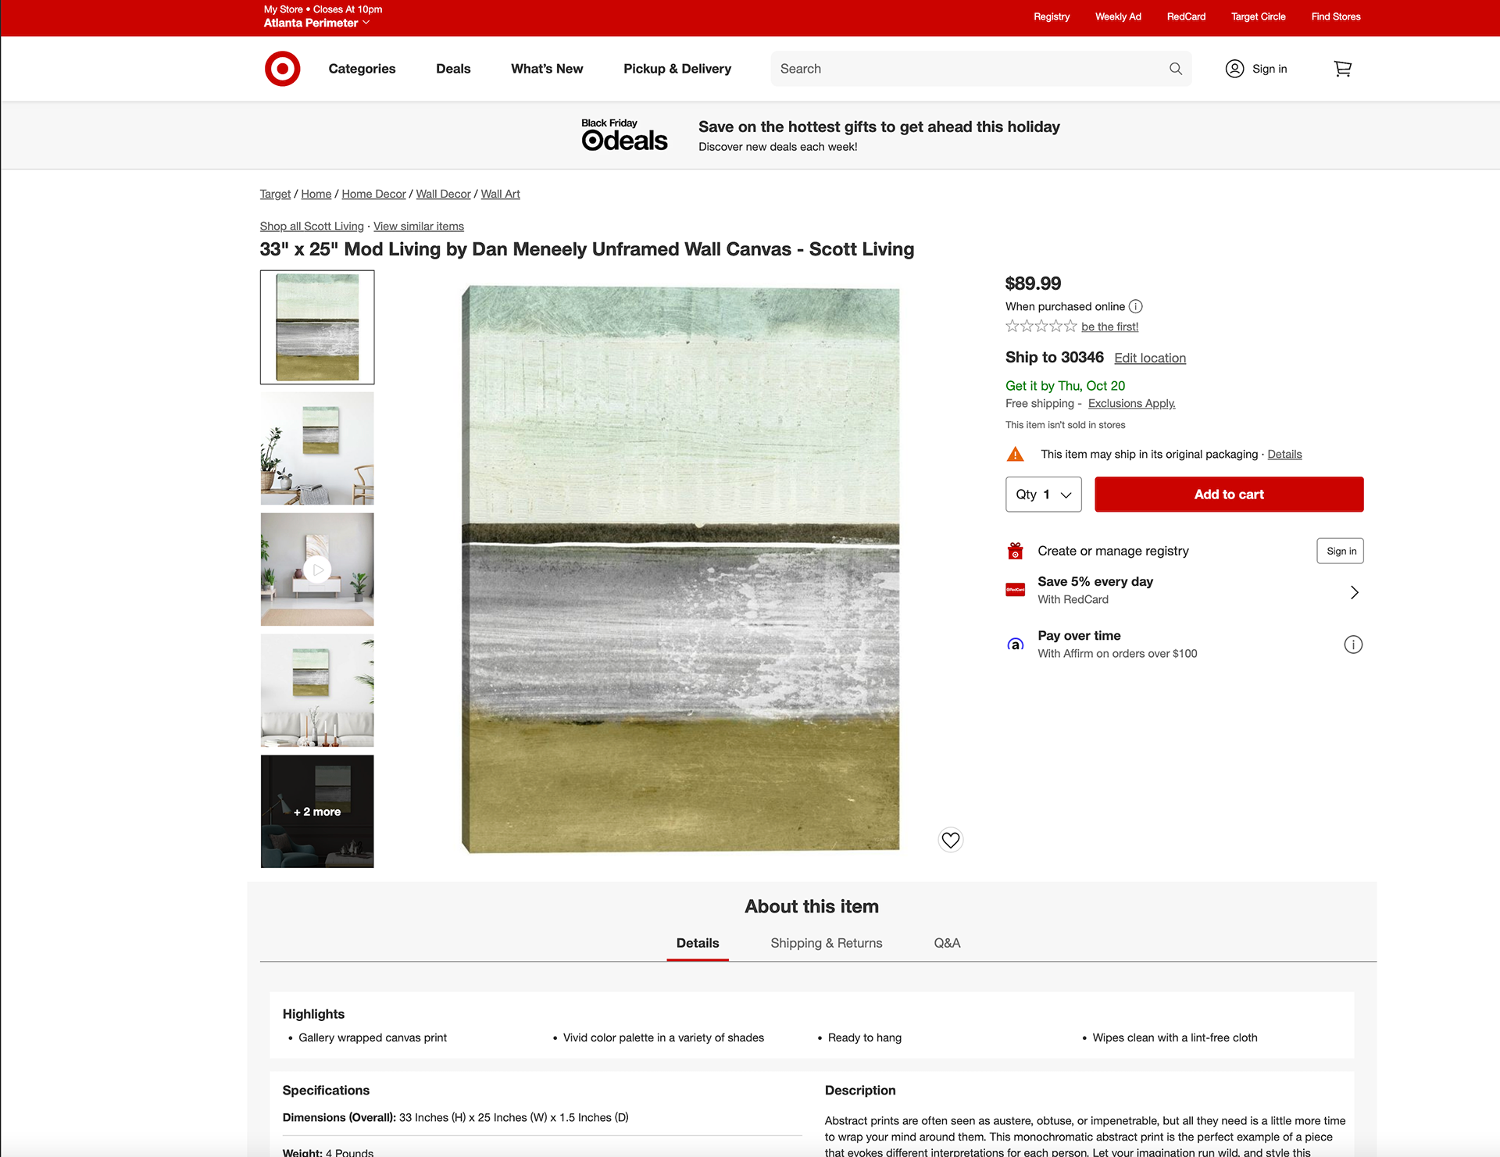Click the heart favorite icon

[951, 840]
